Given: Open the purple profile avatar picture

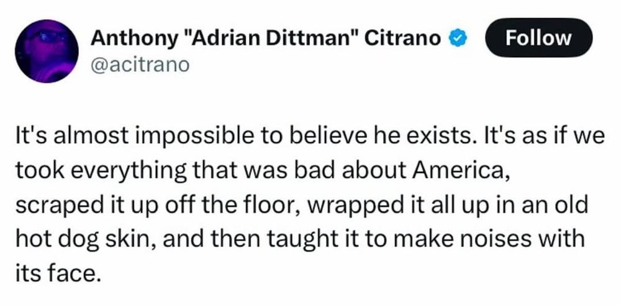Looking at the screenshot, I should [47, 51].
